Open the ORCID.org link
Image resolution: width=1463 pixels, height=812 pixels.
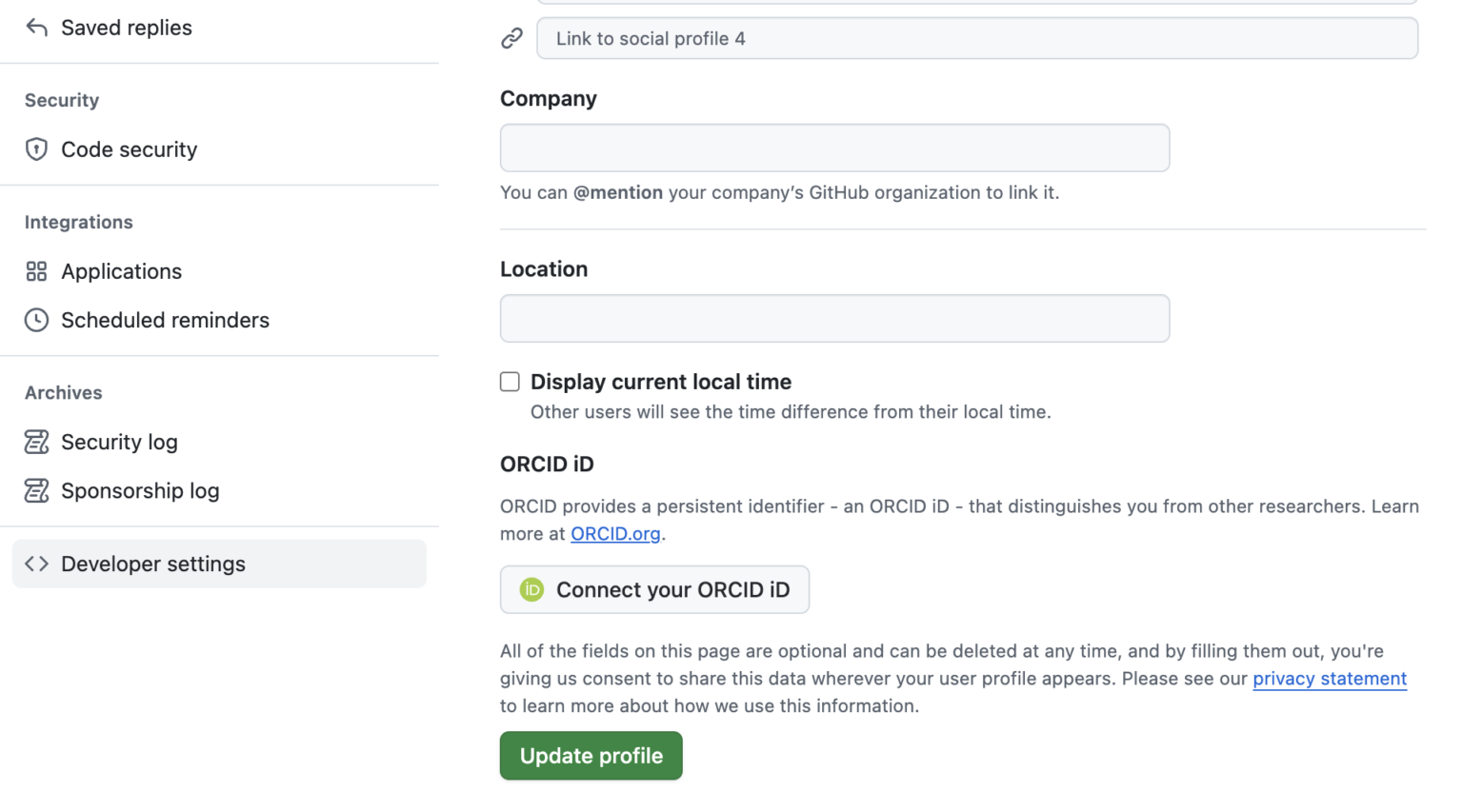pyautogui.click(x=615, y=534)
